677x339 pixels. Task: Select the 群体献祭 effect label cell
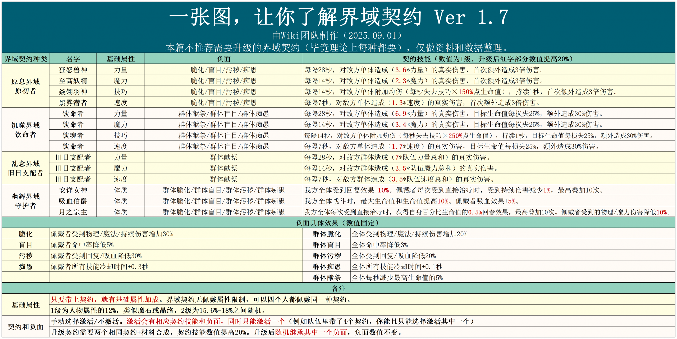[327, 277]
